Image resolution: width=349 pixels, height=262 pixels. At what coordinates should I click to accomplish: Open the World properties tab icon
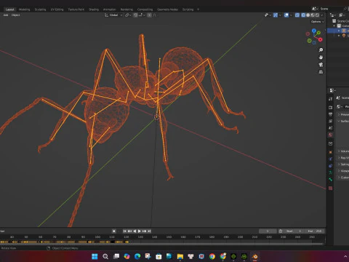pos(330,135)
